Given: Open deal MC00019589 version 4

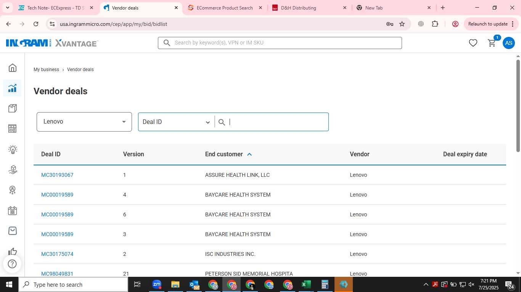Looking at the screenshot, I should 57,195.
